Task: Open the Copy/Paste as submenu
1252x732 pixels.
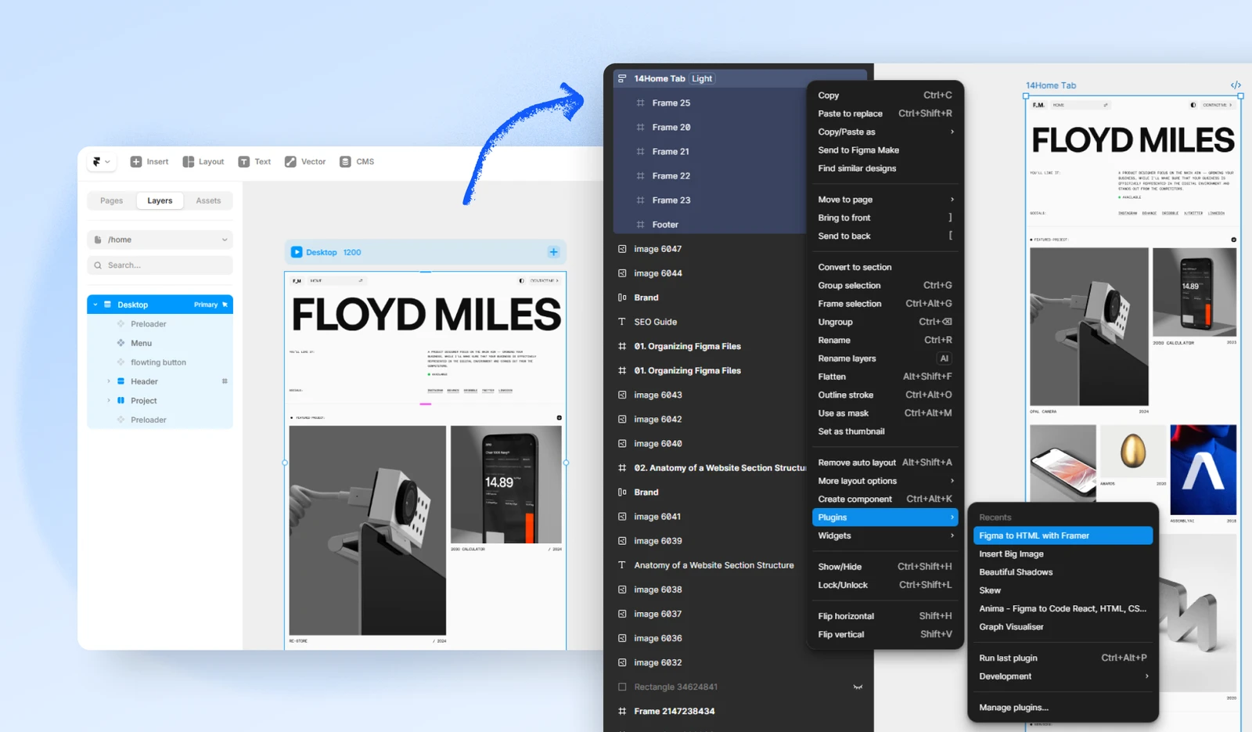Action: click(885, 132)
